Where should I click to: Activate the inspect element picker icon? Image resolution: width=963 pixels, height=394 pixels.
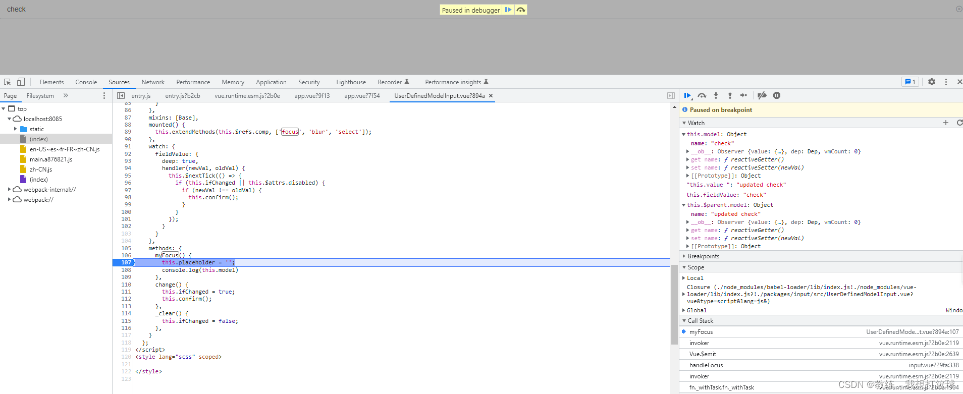point(8,82)
